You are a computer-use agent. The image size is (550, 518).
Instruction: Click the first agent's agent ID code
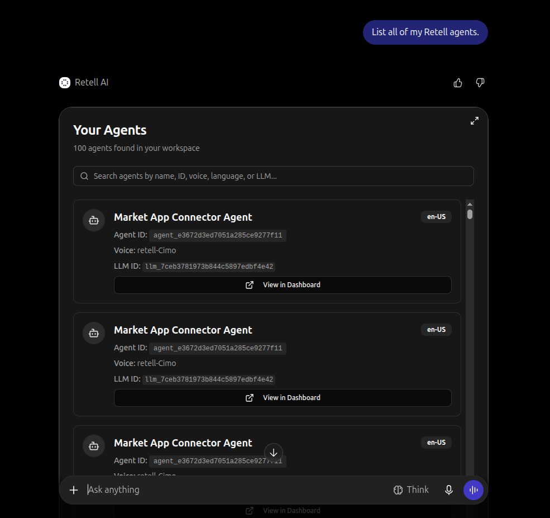[x=218, y=235]
